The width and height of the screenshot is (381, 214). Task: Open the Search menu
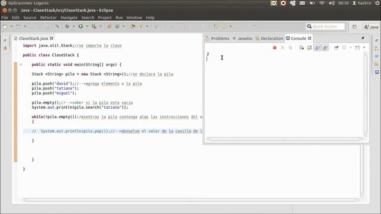(x=88, y=17)
